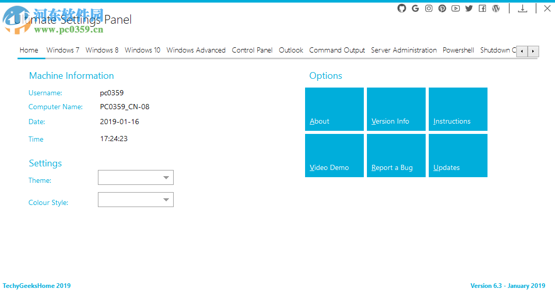Open the Windows Advanced tab
The image size is (555, 291).
pyautogui.click(x=196, y=50)
